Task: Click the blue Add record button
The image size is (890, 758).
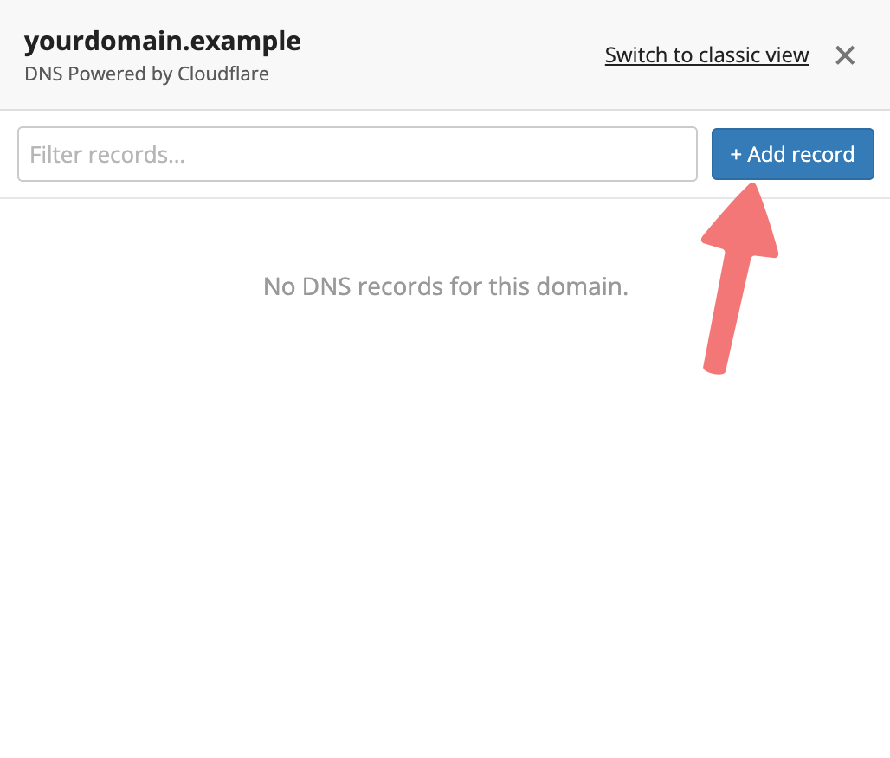Action: pos(792,154)
